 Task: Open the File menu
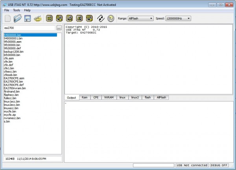coord(7,10)
